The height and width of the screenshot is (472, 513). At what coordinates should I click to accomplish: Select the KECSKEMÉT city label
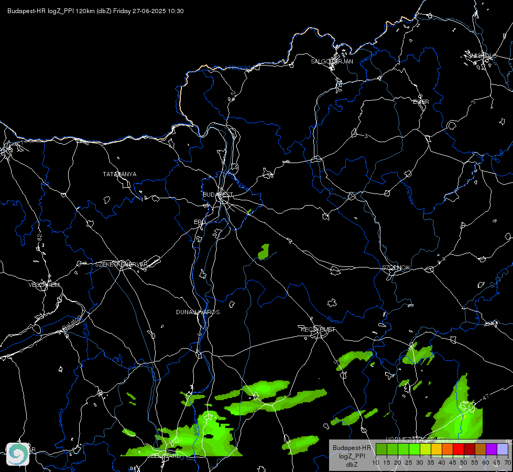[318, 329]
